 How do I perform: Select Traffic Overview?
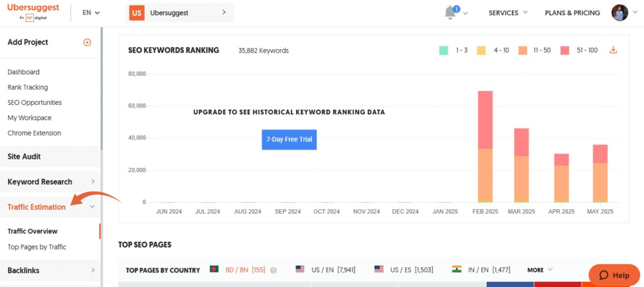33,231
